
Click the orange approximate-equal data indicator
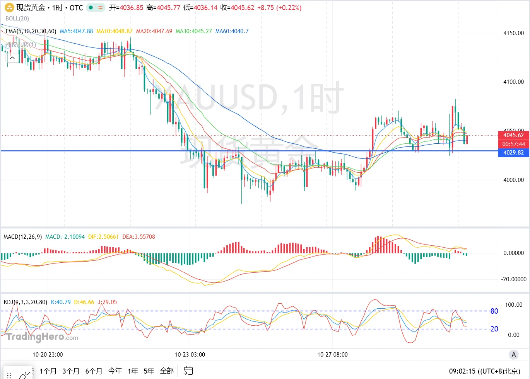(x=101, y=7)
